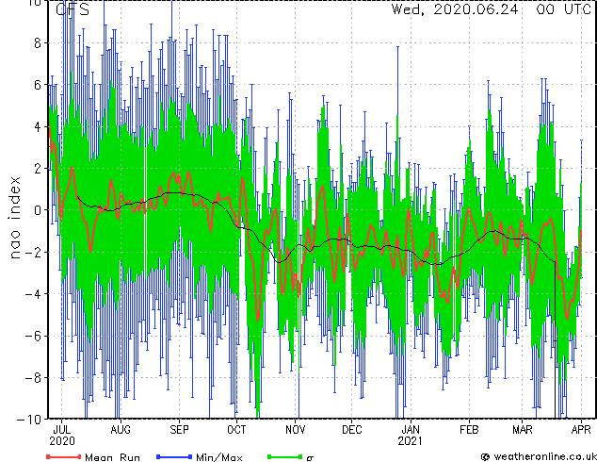Click the 'nao index' y-axis label

tap(14, 218)
